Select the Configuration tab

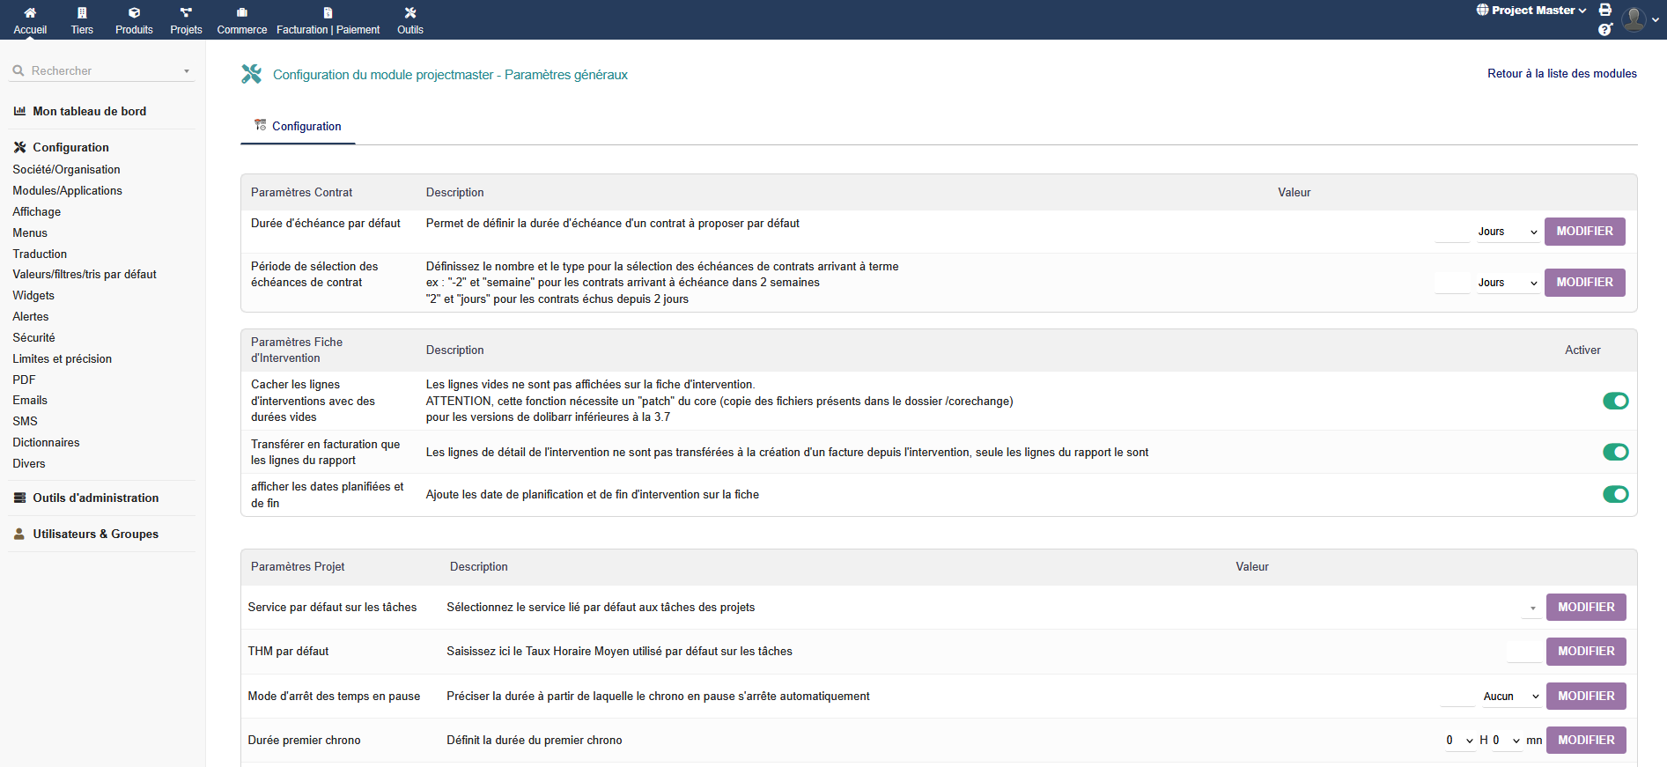click(298, 127)
